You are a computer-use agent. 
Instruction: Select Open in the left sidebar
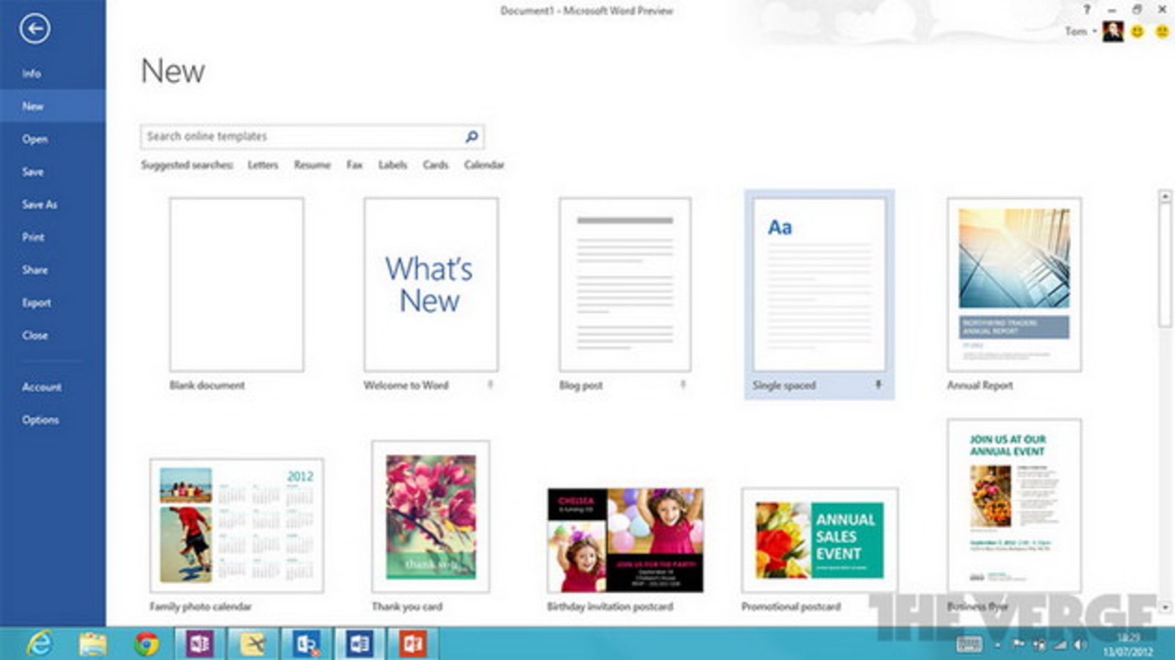pyautogui.click(x=35, y=139)
